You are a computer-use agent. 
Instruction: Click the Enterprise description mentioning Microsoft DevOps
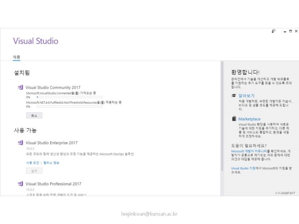pyautogui.click(x=80, y=154)
